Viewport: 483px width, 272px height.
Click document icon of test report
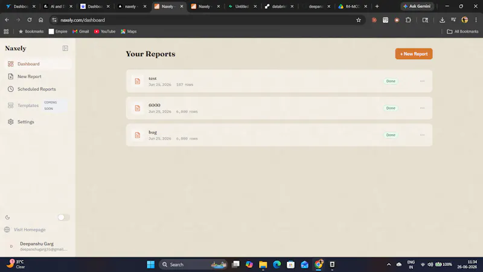pos(138,81)
